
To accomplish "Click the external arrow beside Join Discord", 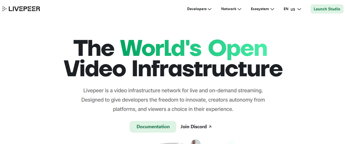I will [x=210, y=127].
